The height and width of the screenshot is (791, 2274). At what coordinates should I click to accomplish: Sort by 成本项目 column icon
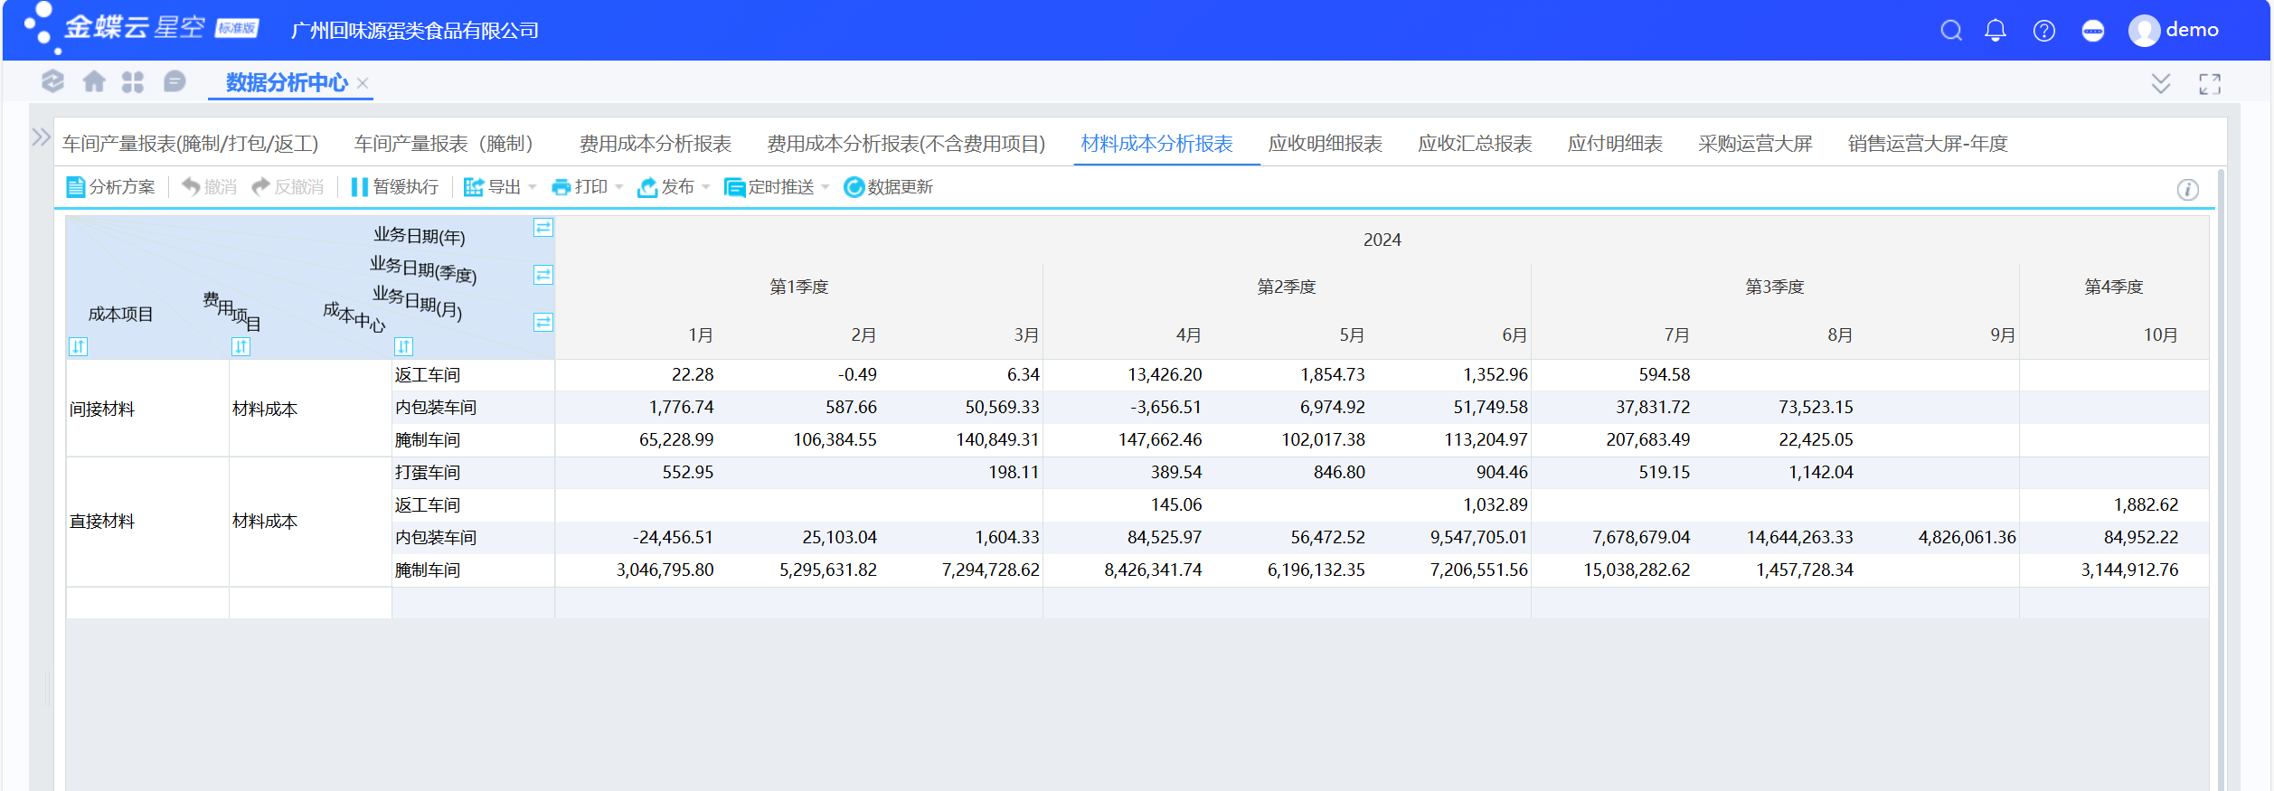pos(78,346)
